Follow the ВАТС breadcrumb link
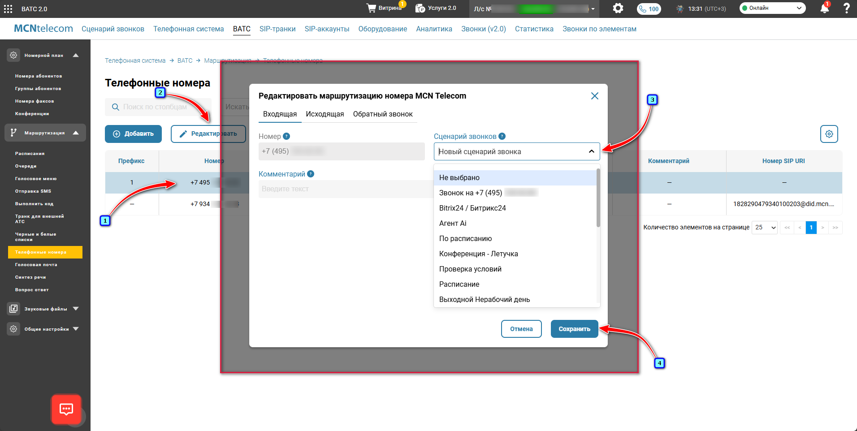This screenshot has width=857, height=431. (x=185, y=60)
